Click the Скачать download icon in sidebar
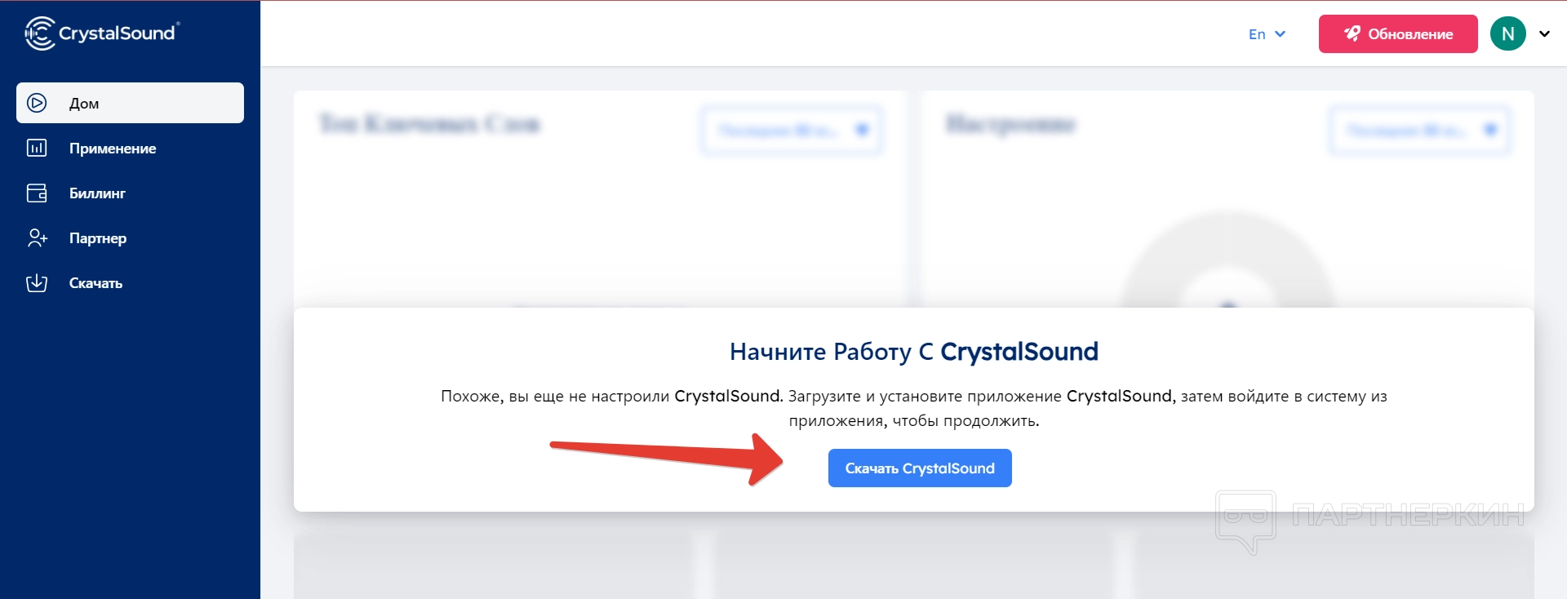The width and height of the screenshot is (1567, 599). click(37, 282)
